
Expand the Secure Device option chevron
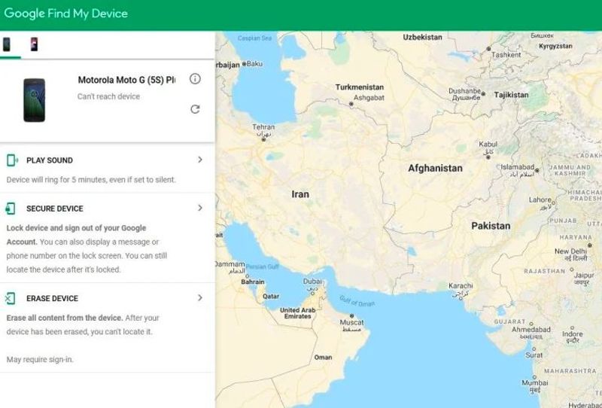200,208
